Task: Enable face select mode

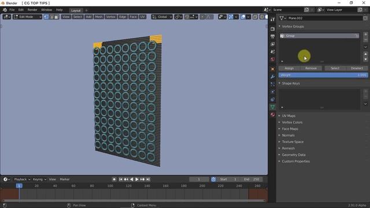Action: coord(57,17)
